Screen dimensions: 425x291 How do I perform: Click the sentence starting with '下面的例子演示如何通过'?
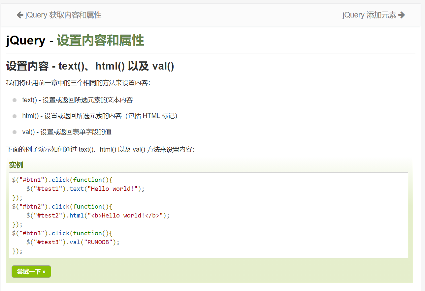(101, 150)
